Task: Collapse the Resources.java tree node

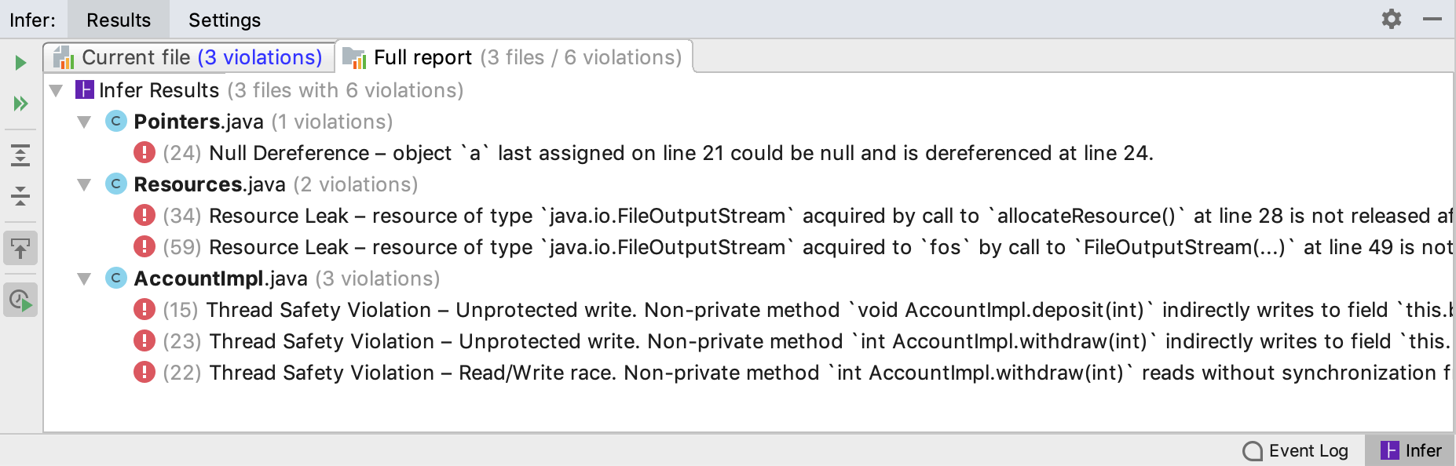Action: click(84, 184)
